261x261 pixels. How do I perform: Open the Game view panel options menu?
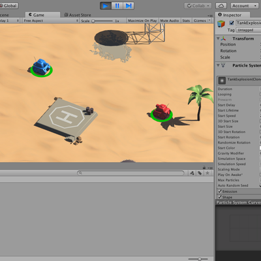[x=210, y=16]
